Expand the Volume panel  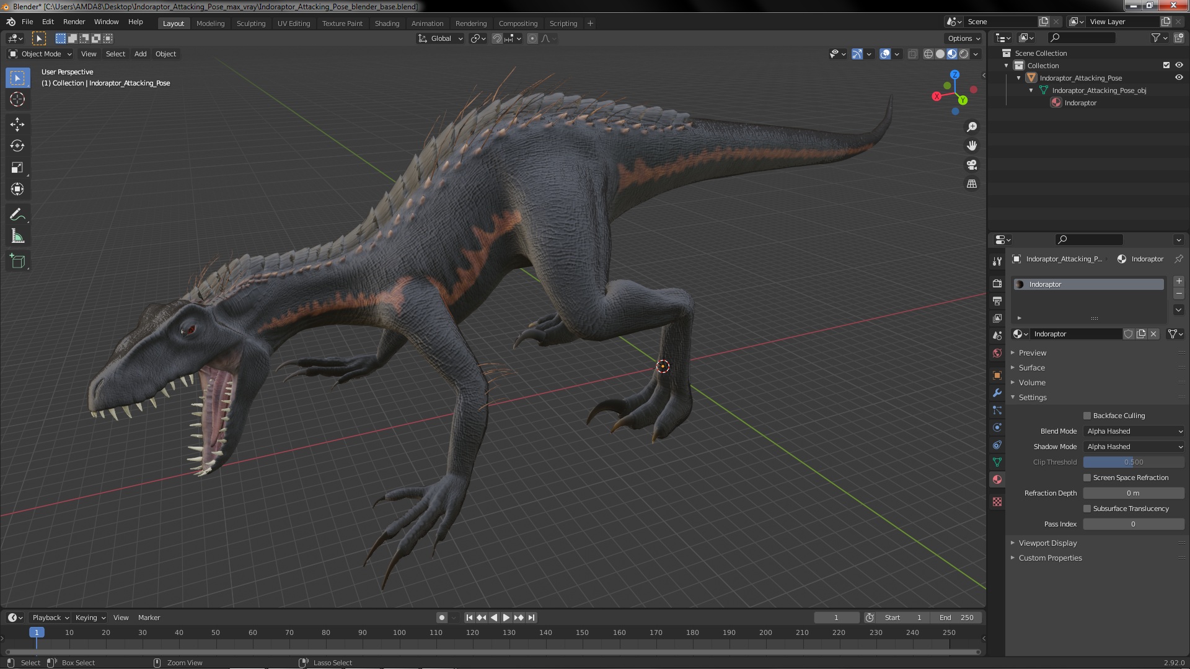tap(1031, 382)
